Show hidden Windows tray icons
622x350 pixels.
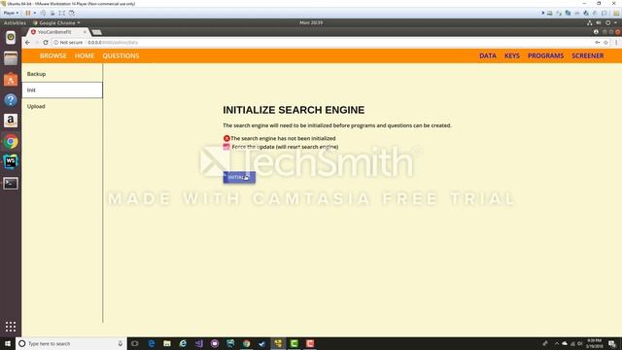point(557,343)
